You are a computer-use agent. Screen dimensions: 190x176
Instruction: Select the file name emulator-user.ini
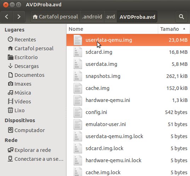click(x=106, y=124)
